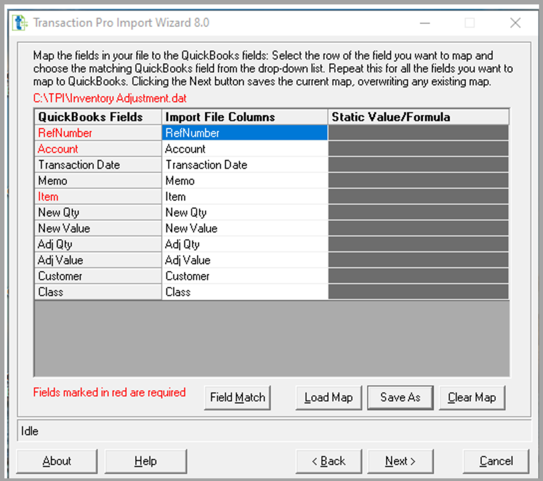The height and width of the screenshot is (481, 543).
Task: Open the About dialog
Action: (x=57, y=461)
